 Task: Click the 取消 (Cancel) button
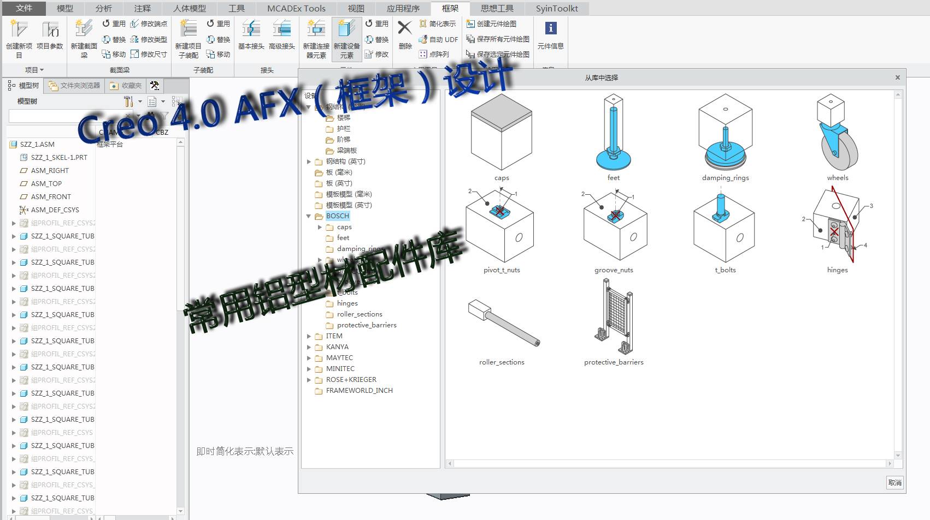[894, 482]
